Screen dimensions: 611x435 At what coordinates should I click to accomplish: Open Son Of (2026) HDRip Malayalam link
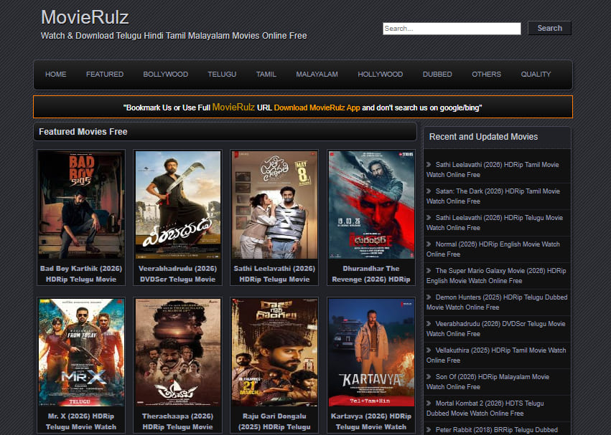coord(488,381)
